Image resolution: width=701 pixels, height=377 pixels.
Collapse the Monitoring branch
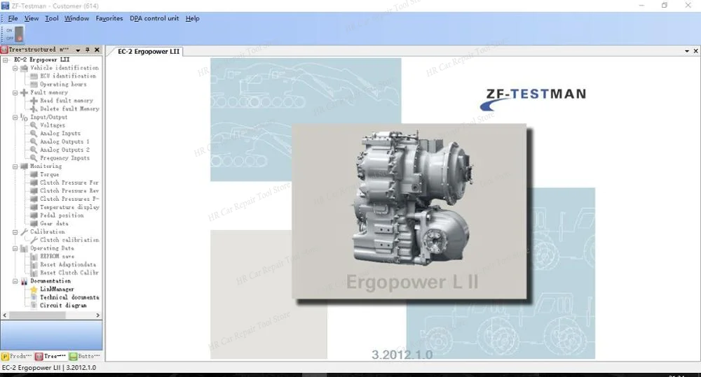15,166
